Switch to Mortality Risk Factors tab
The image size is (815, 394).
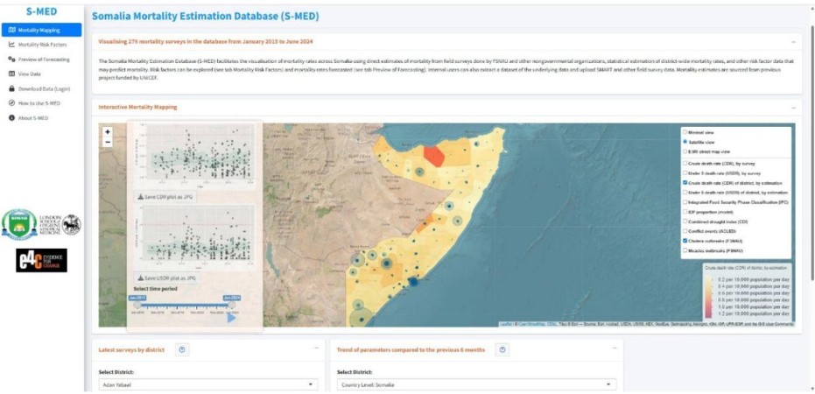point(42,44)
